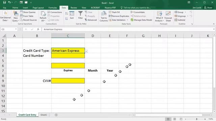Expand the formula bar

click(x=214, y=29)
